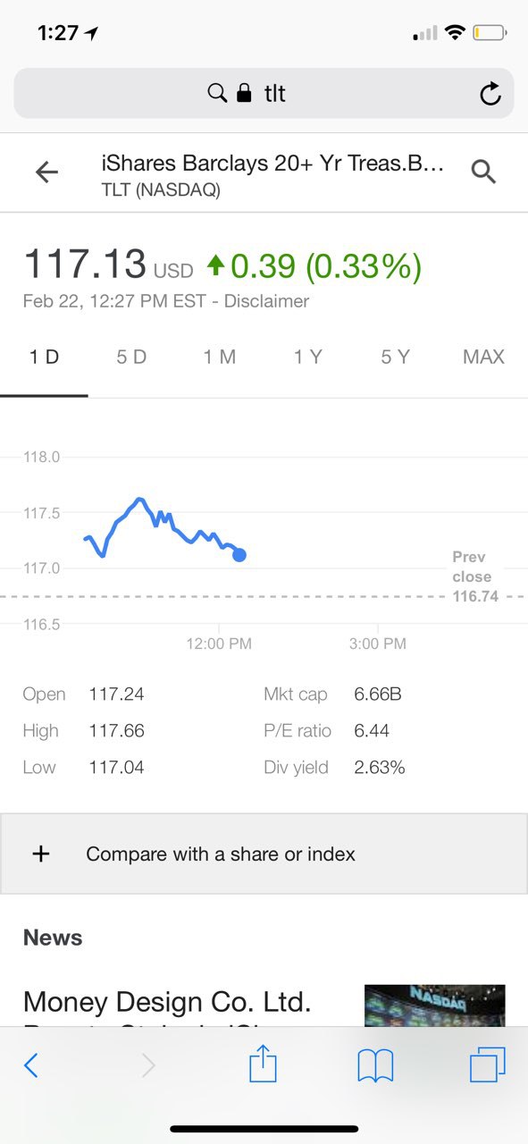Tap the back arrow beside the iShares title
Viewport: 528px width, 1144px height.
(x=46, y=172)
